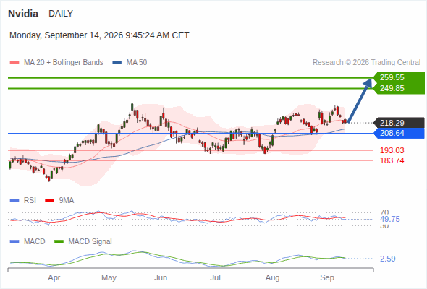Click the current price label 218.29
Screen dimensions: 427x289
[x=399, y=123]
